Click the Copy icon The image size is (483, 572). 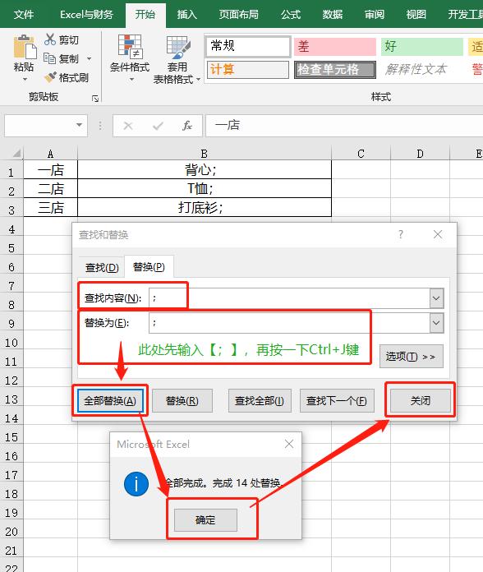[x=49, y=58]
